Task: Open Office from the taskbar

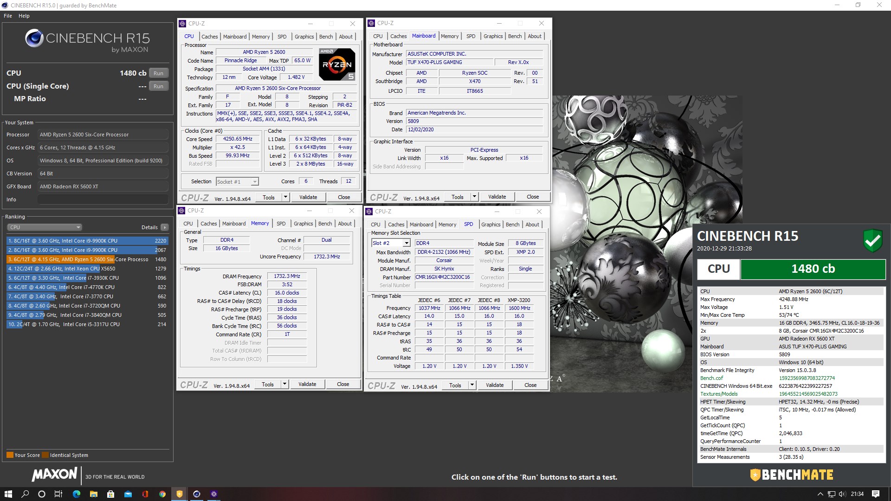Action: pyautogui.click(x=145, y=494)
